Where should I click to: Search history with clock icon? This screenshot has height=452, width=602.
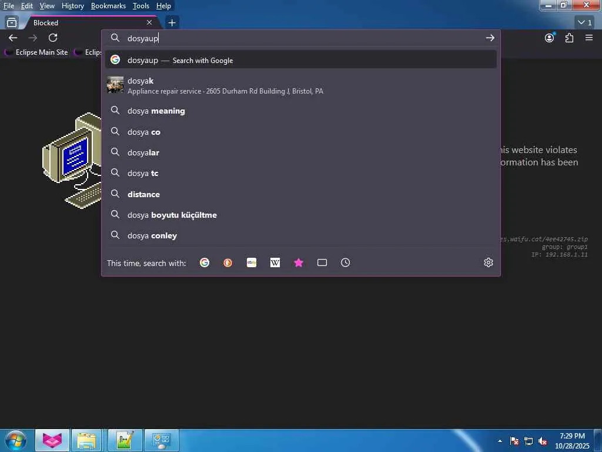[346, 262]
